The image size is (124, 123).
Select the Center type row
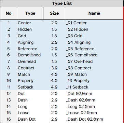(62, 23)
